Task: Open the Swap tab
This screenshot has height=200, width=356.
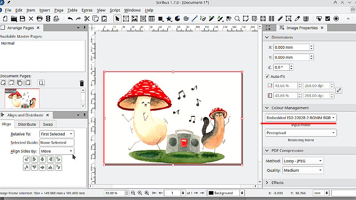Action: 47,124
